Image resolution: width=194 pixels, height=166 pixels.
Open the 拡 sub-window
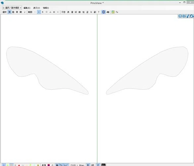coord(83,12)
